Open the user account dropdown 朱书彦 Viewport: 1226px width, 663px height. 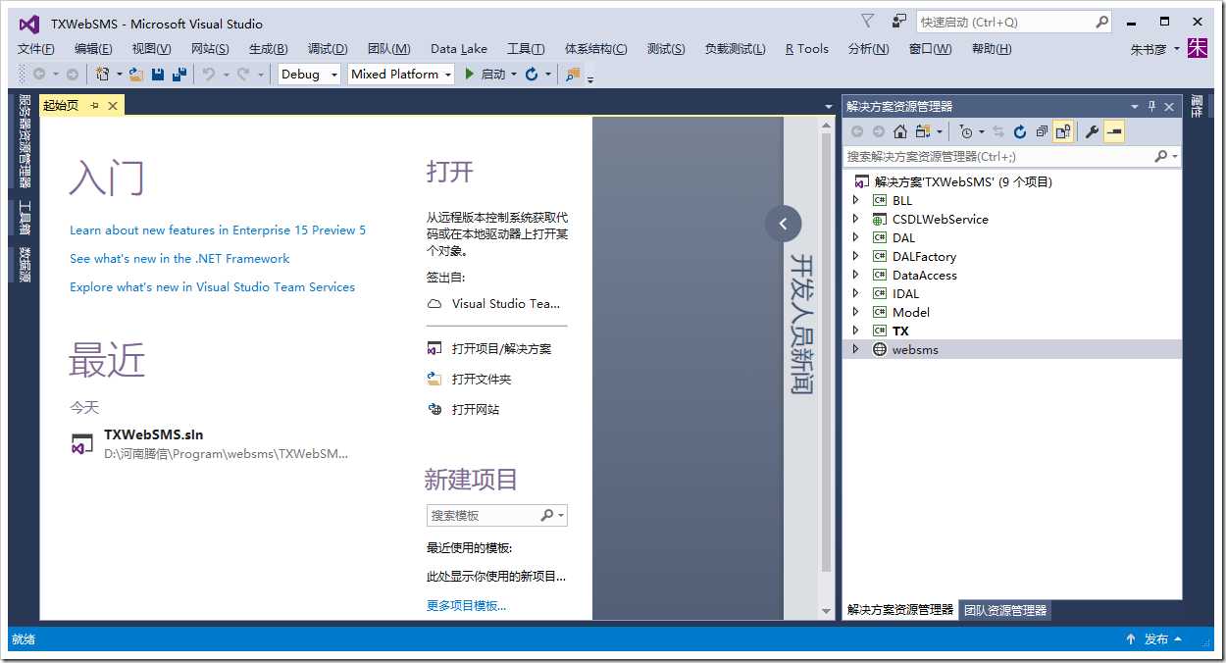(x=1155, y=48)
